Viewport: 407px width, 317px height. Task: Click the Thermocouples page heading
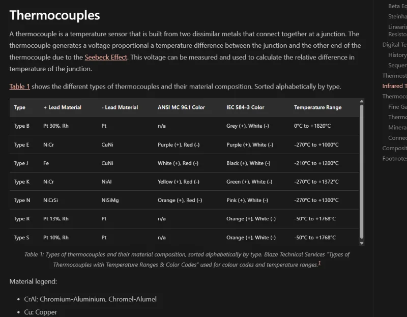(x=54, y=15)
